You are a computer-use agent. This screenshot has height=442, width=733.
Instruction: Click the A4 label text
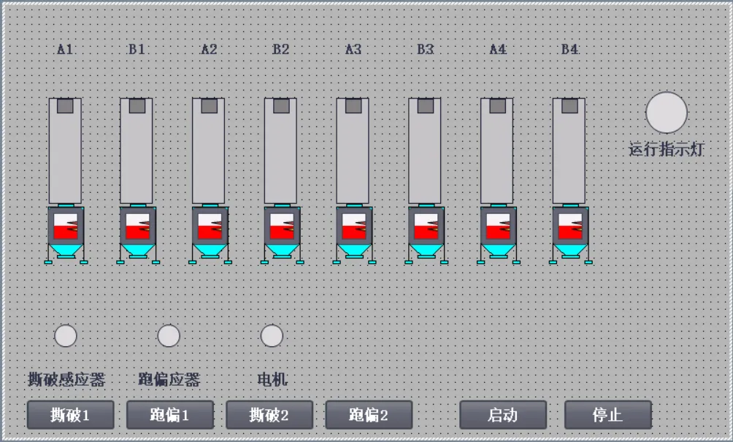498,49
